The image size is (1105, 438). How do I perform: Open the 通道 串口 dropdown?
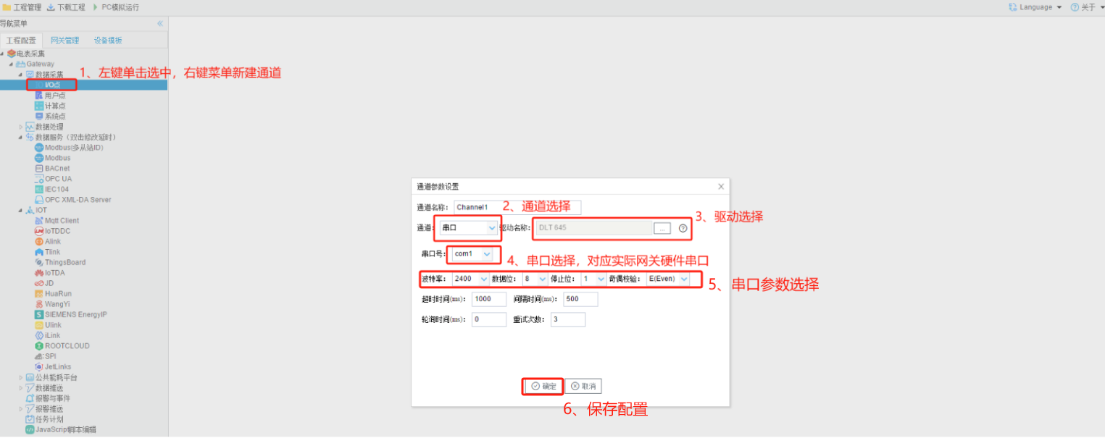(469, 228)
